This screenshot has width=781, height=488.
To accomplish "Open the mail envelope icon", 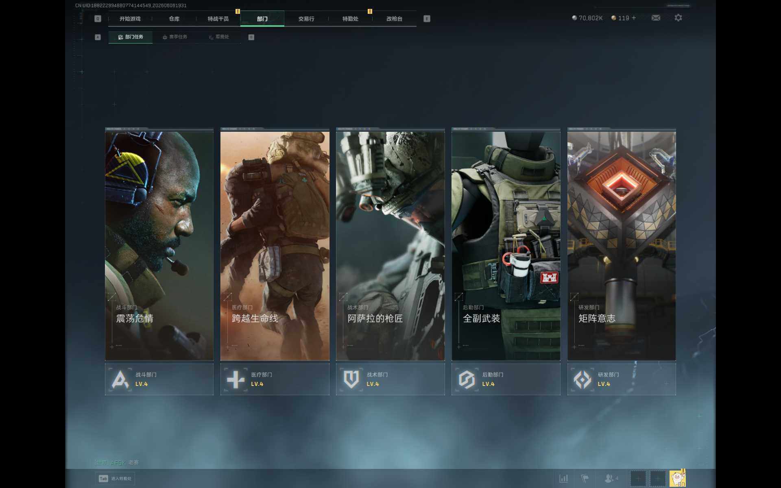I will [x=656, y=18].
